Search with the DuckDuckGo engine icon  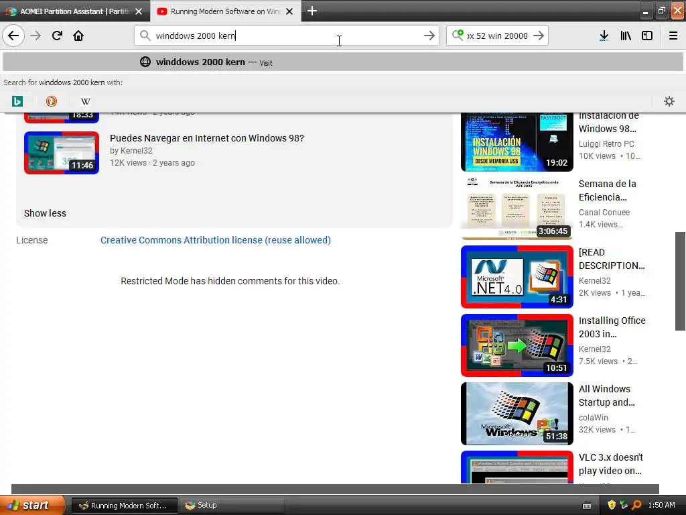coord(51,102)
